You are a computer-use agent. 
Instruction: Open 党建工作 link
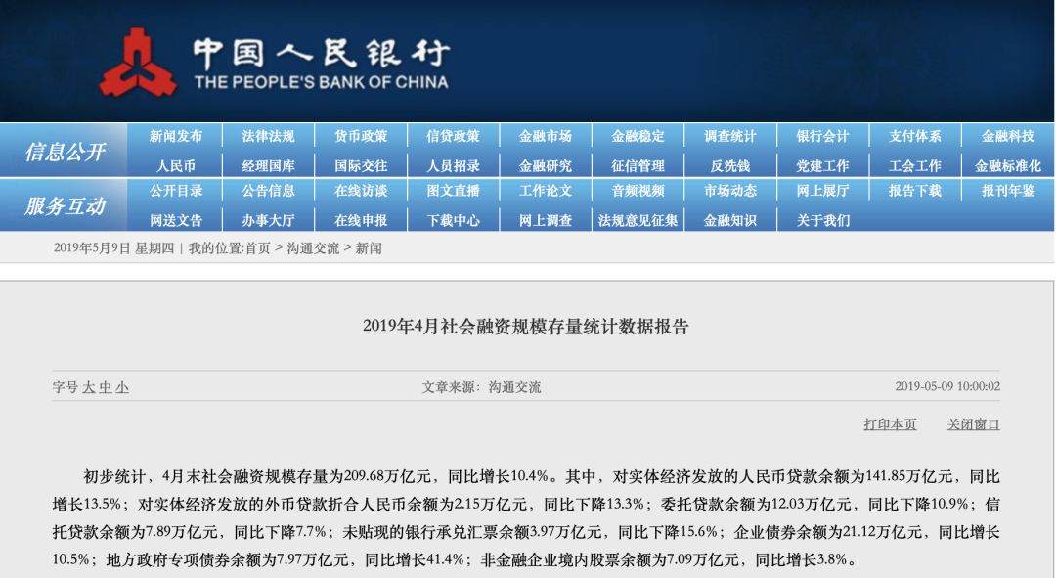point(822,165)
